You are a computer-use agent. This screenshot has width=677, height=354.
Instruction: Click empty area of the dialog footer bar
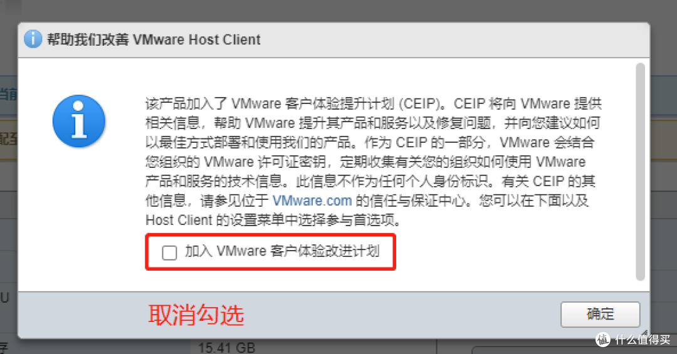[402, 315]
